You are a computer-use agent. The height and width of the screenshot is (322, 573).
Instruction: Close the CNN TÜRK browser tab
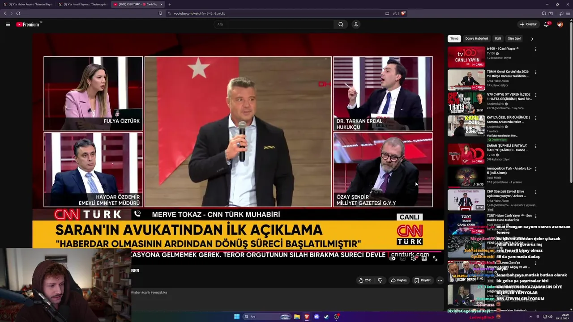tap(161, 4)
